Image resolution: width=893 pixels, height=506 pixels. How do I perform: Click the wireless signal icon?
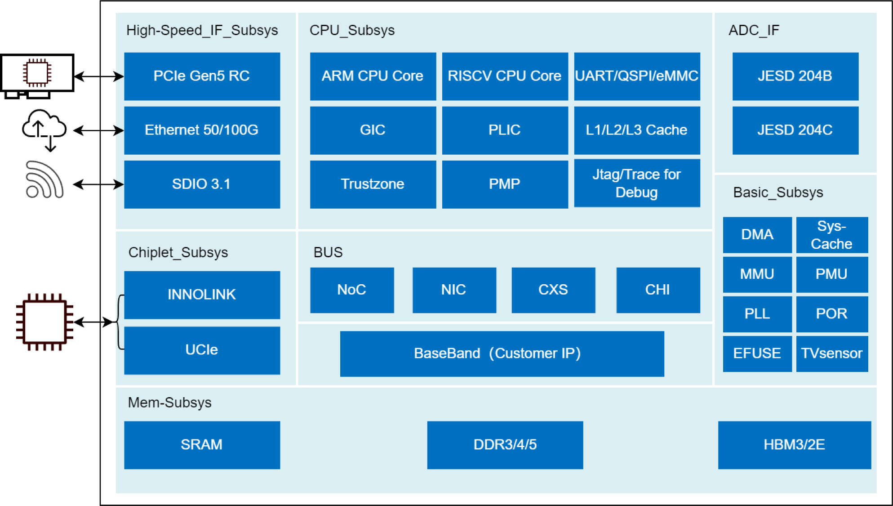(x=44, y=179)
